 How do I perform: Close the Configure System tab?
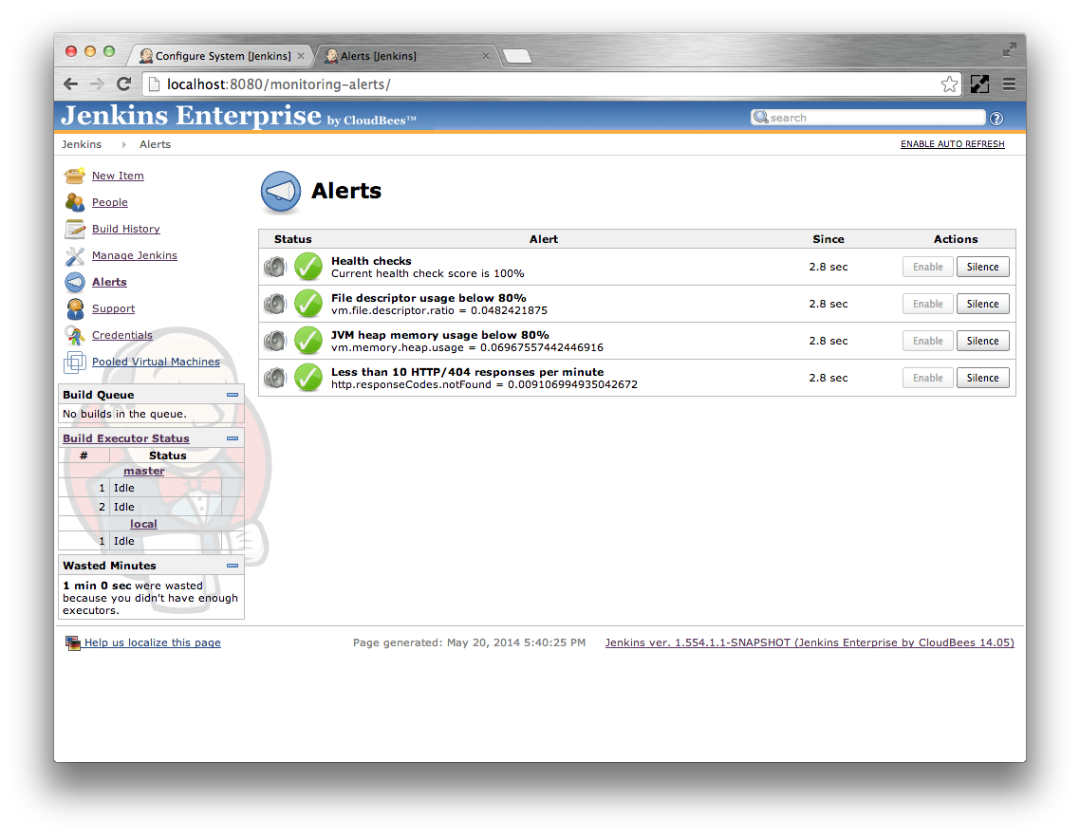[301, 56]
